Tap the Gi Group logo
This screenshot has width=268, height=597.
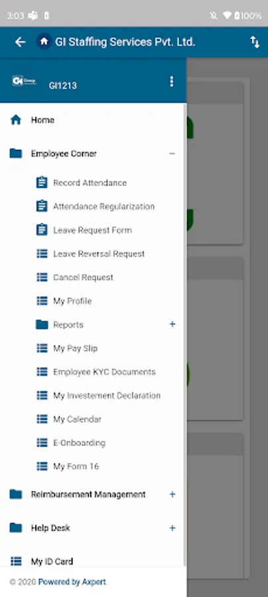pyautogui.click(x=24, y=81)
